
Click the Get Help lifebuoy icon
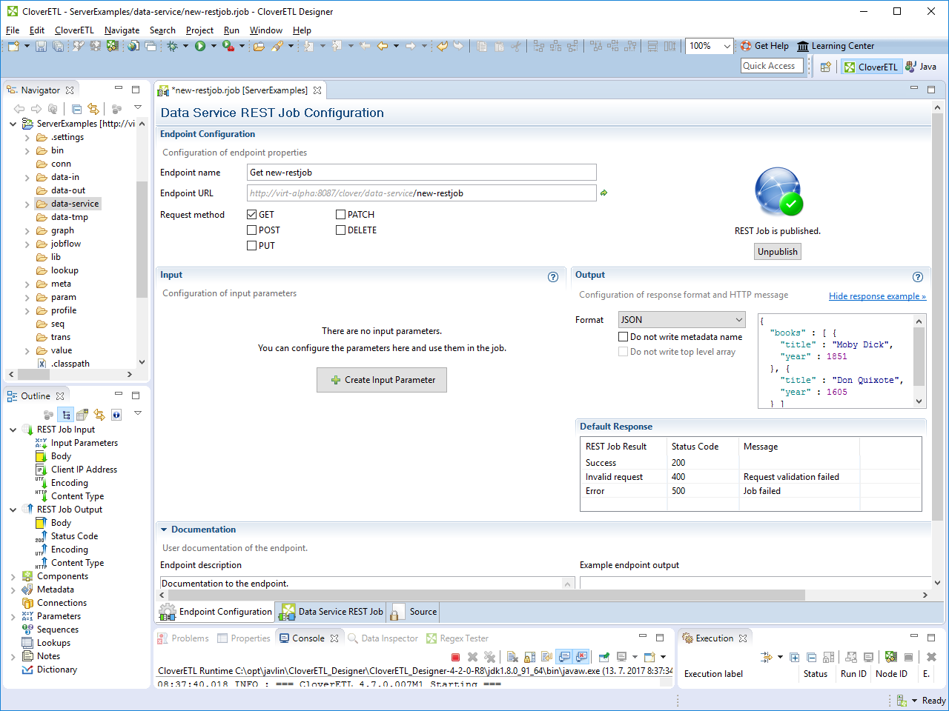[x=746, y=46]
